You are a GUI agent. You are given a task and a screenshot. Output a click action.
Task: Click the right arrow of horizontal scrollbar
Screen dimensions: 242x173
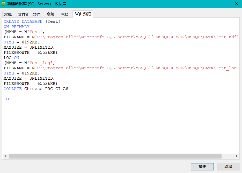pyautogui.click(x=236, y=156)
